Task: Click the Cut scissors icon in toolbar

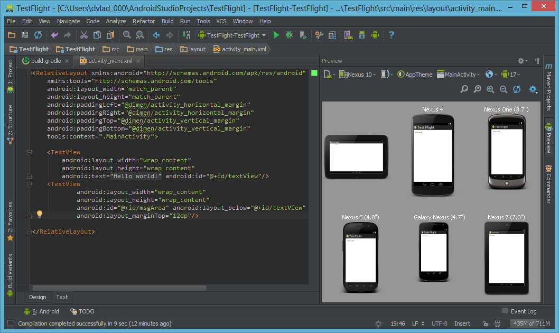Action: (84, 35)
